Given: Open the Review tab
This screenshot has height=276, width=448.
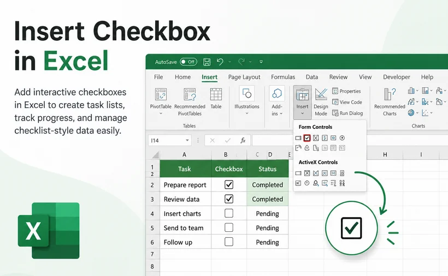Looking at the screenshot, I should 338,77.
